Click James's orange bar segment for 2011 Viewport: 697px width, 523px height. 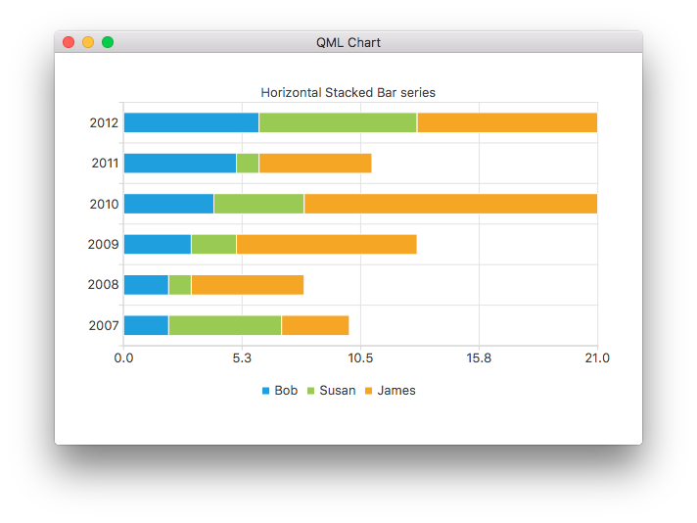click(315, 164)
